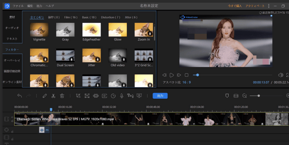
Task: Open the three-dot more options menu
Action: point(268,6)
